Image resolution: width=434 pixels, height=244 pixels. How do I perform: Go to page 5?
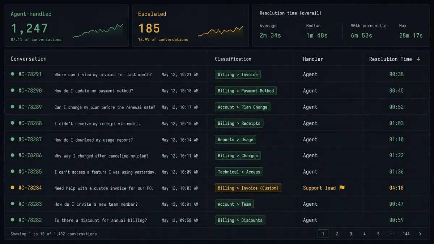tap(378, 234)
